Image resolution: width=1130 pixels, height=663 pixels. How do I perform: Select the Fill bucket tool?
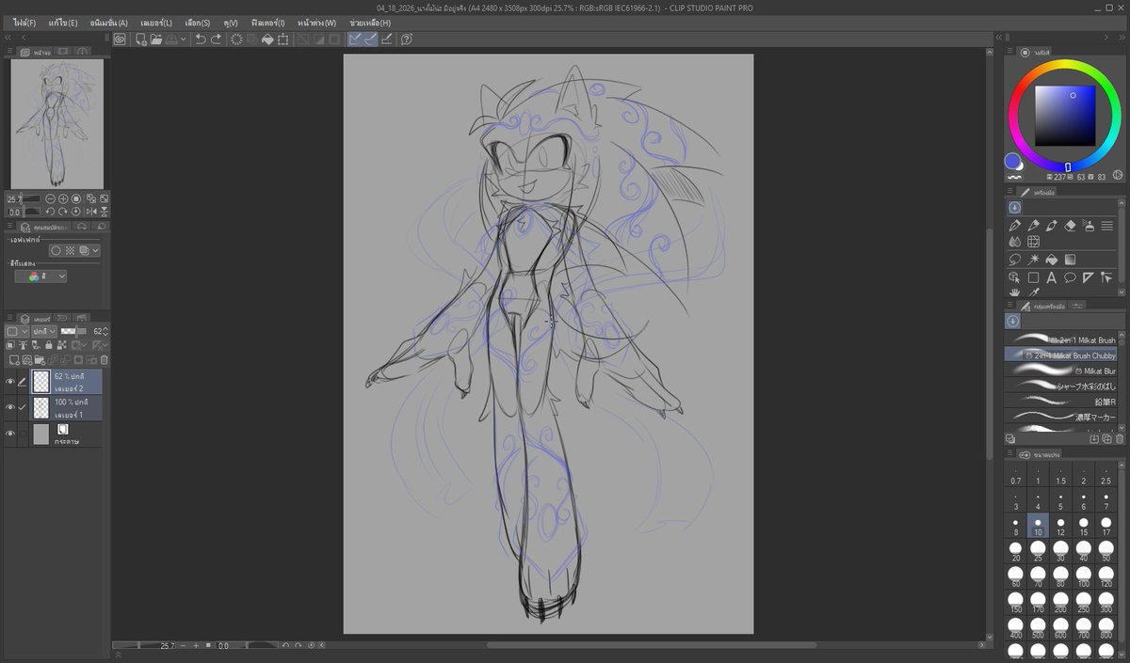click(x=1052, y=260)
